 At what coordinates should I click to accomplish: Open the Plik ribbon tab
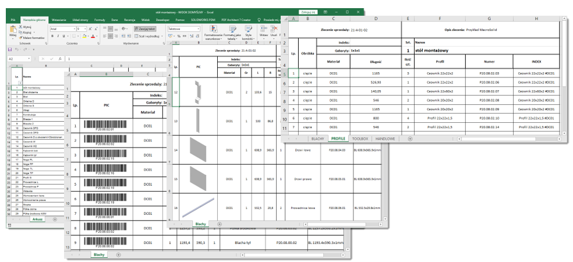13,20
